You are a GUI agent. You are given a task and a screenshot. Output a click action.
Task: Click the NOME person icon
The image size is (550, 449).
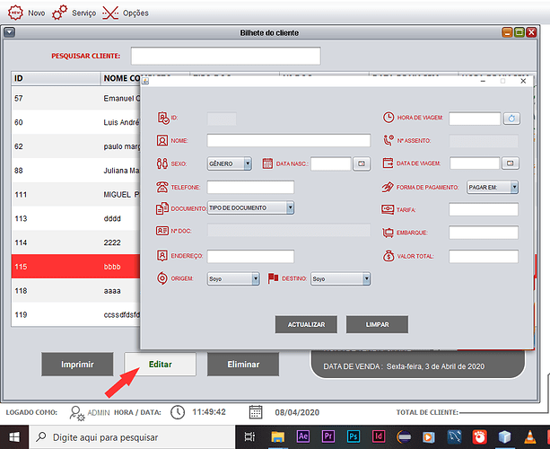point(162,141)
